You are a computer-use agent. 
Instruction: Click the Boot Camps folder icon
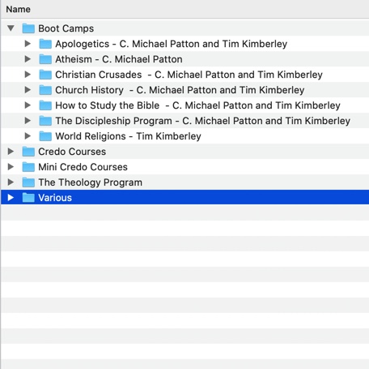(28, 28)
